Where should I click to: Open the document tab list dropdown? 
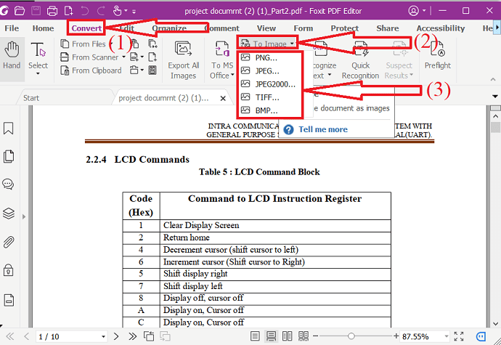click(495, 97)
